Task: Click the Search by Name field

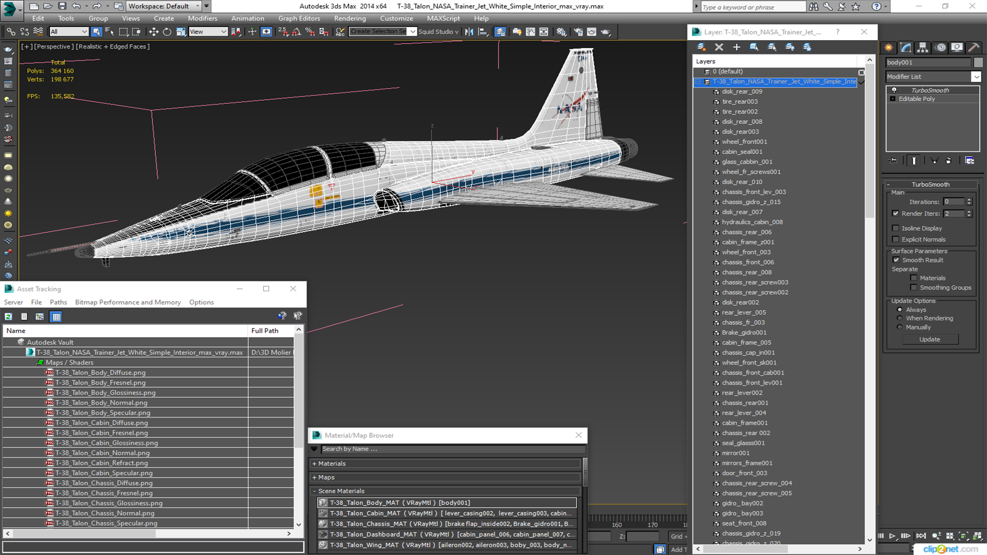Action: (452, 449)
